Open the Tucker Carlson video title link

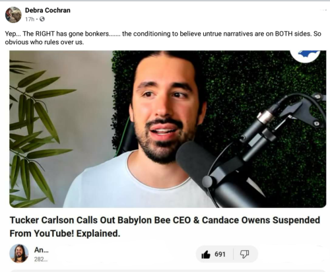tap(165, 226)
